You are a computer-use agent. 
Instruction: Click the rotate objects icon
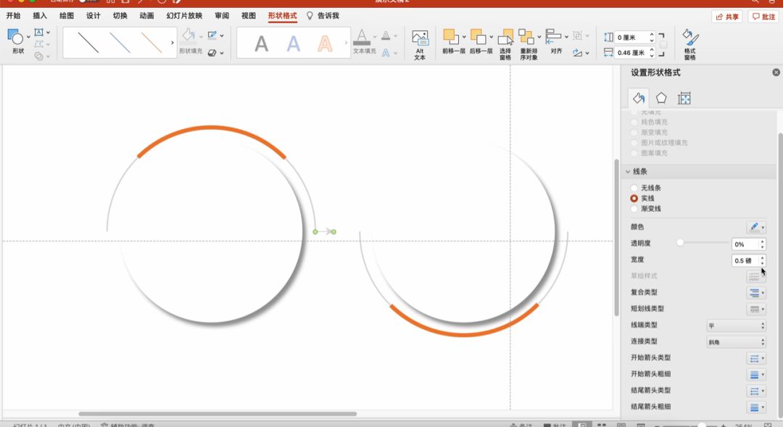(578, 52)
